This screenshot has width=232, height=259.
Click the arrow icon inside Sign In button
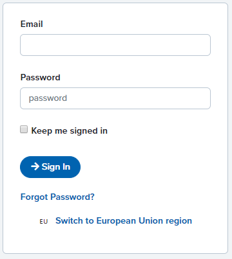click(35, 166)
